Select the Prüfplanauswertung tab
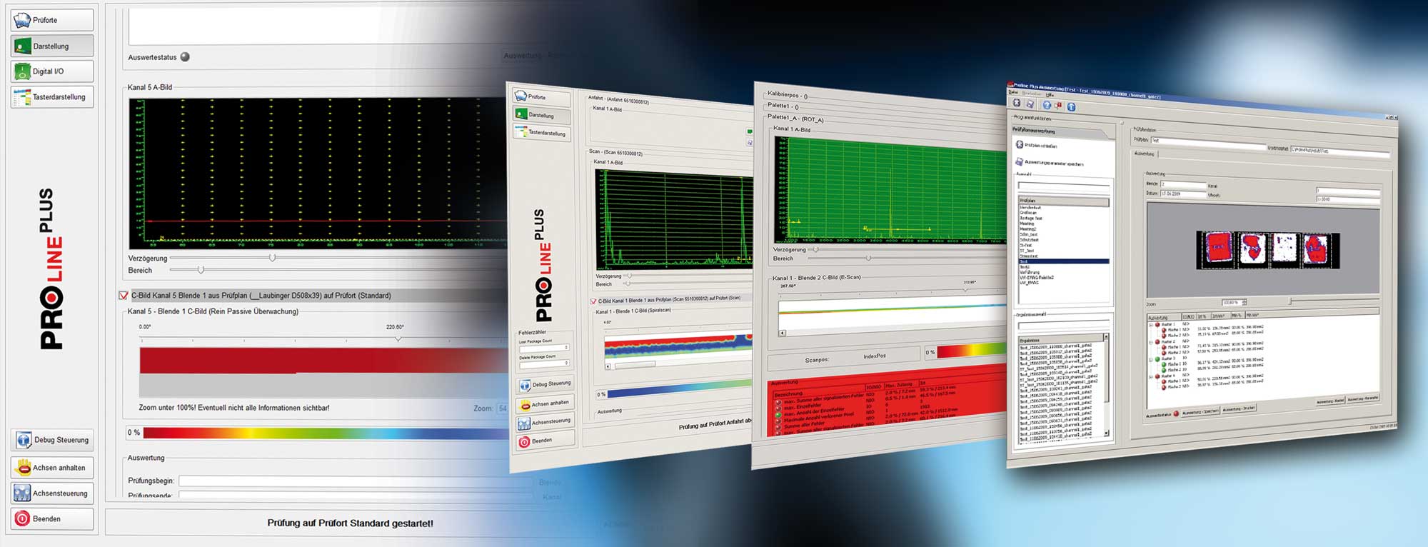This screenshot has width=1428, height=547. (1060, 131)
